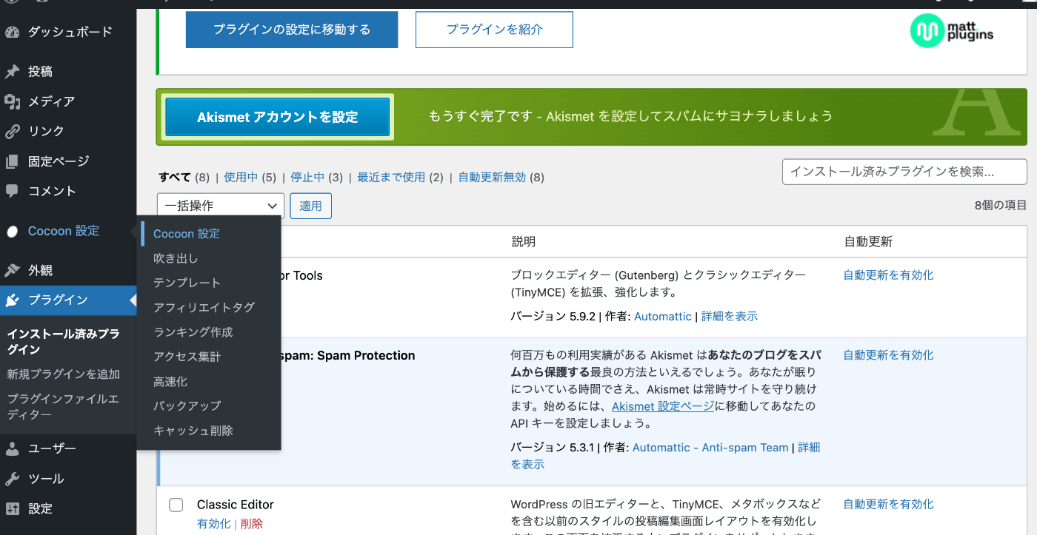Screen dimensions: 1037x535
Task: Enable auto-update for Classic Editor
Action: [x=888, y=505]
